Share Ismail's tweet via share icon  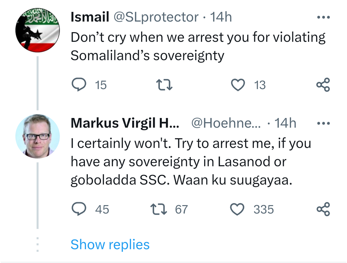click(323, 85)
